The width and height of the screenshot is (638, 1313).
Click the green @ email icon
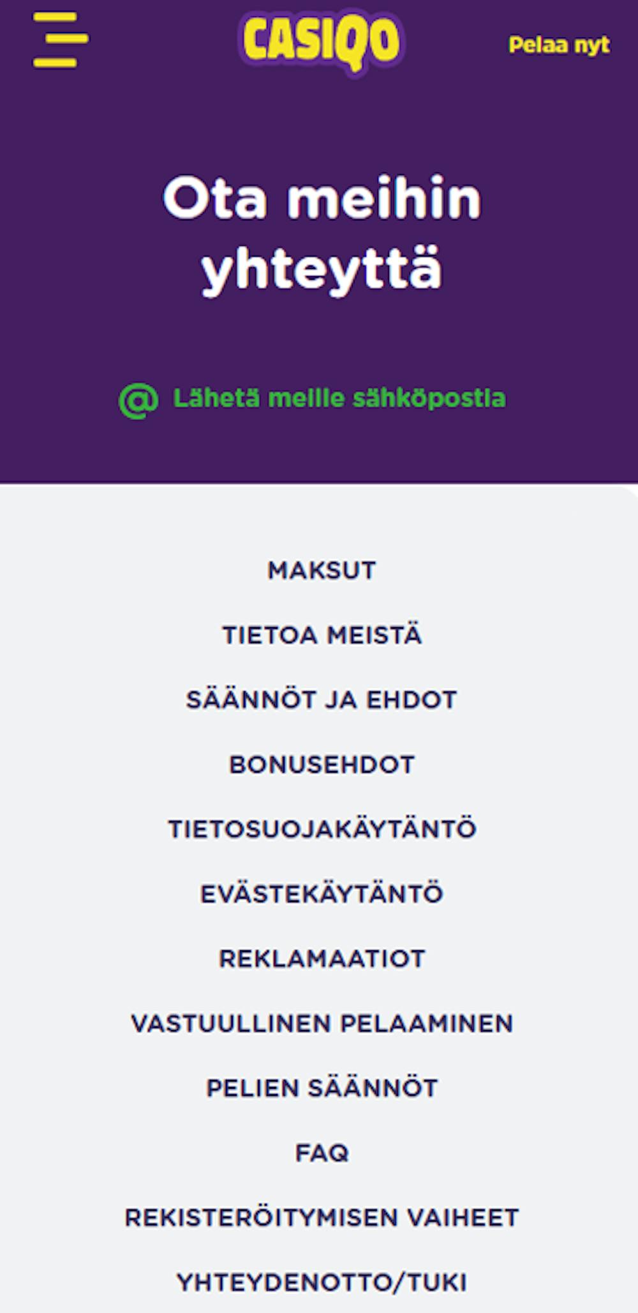138,400
